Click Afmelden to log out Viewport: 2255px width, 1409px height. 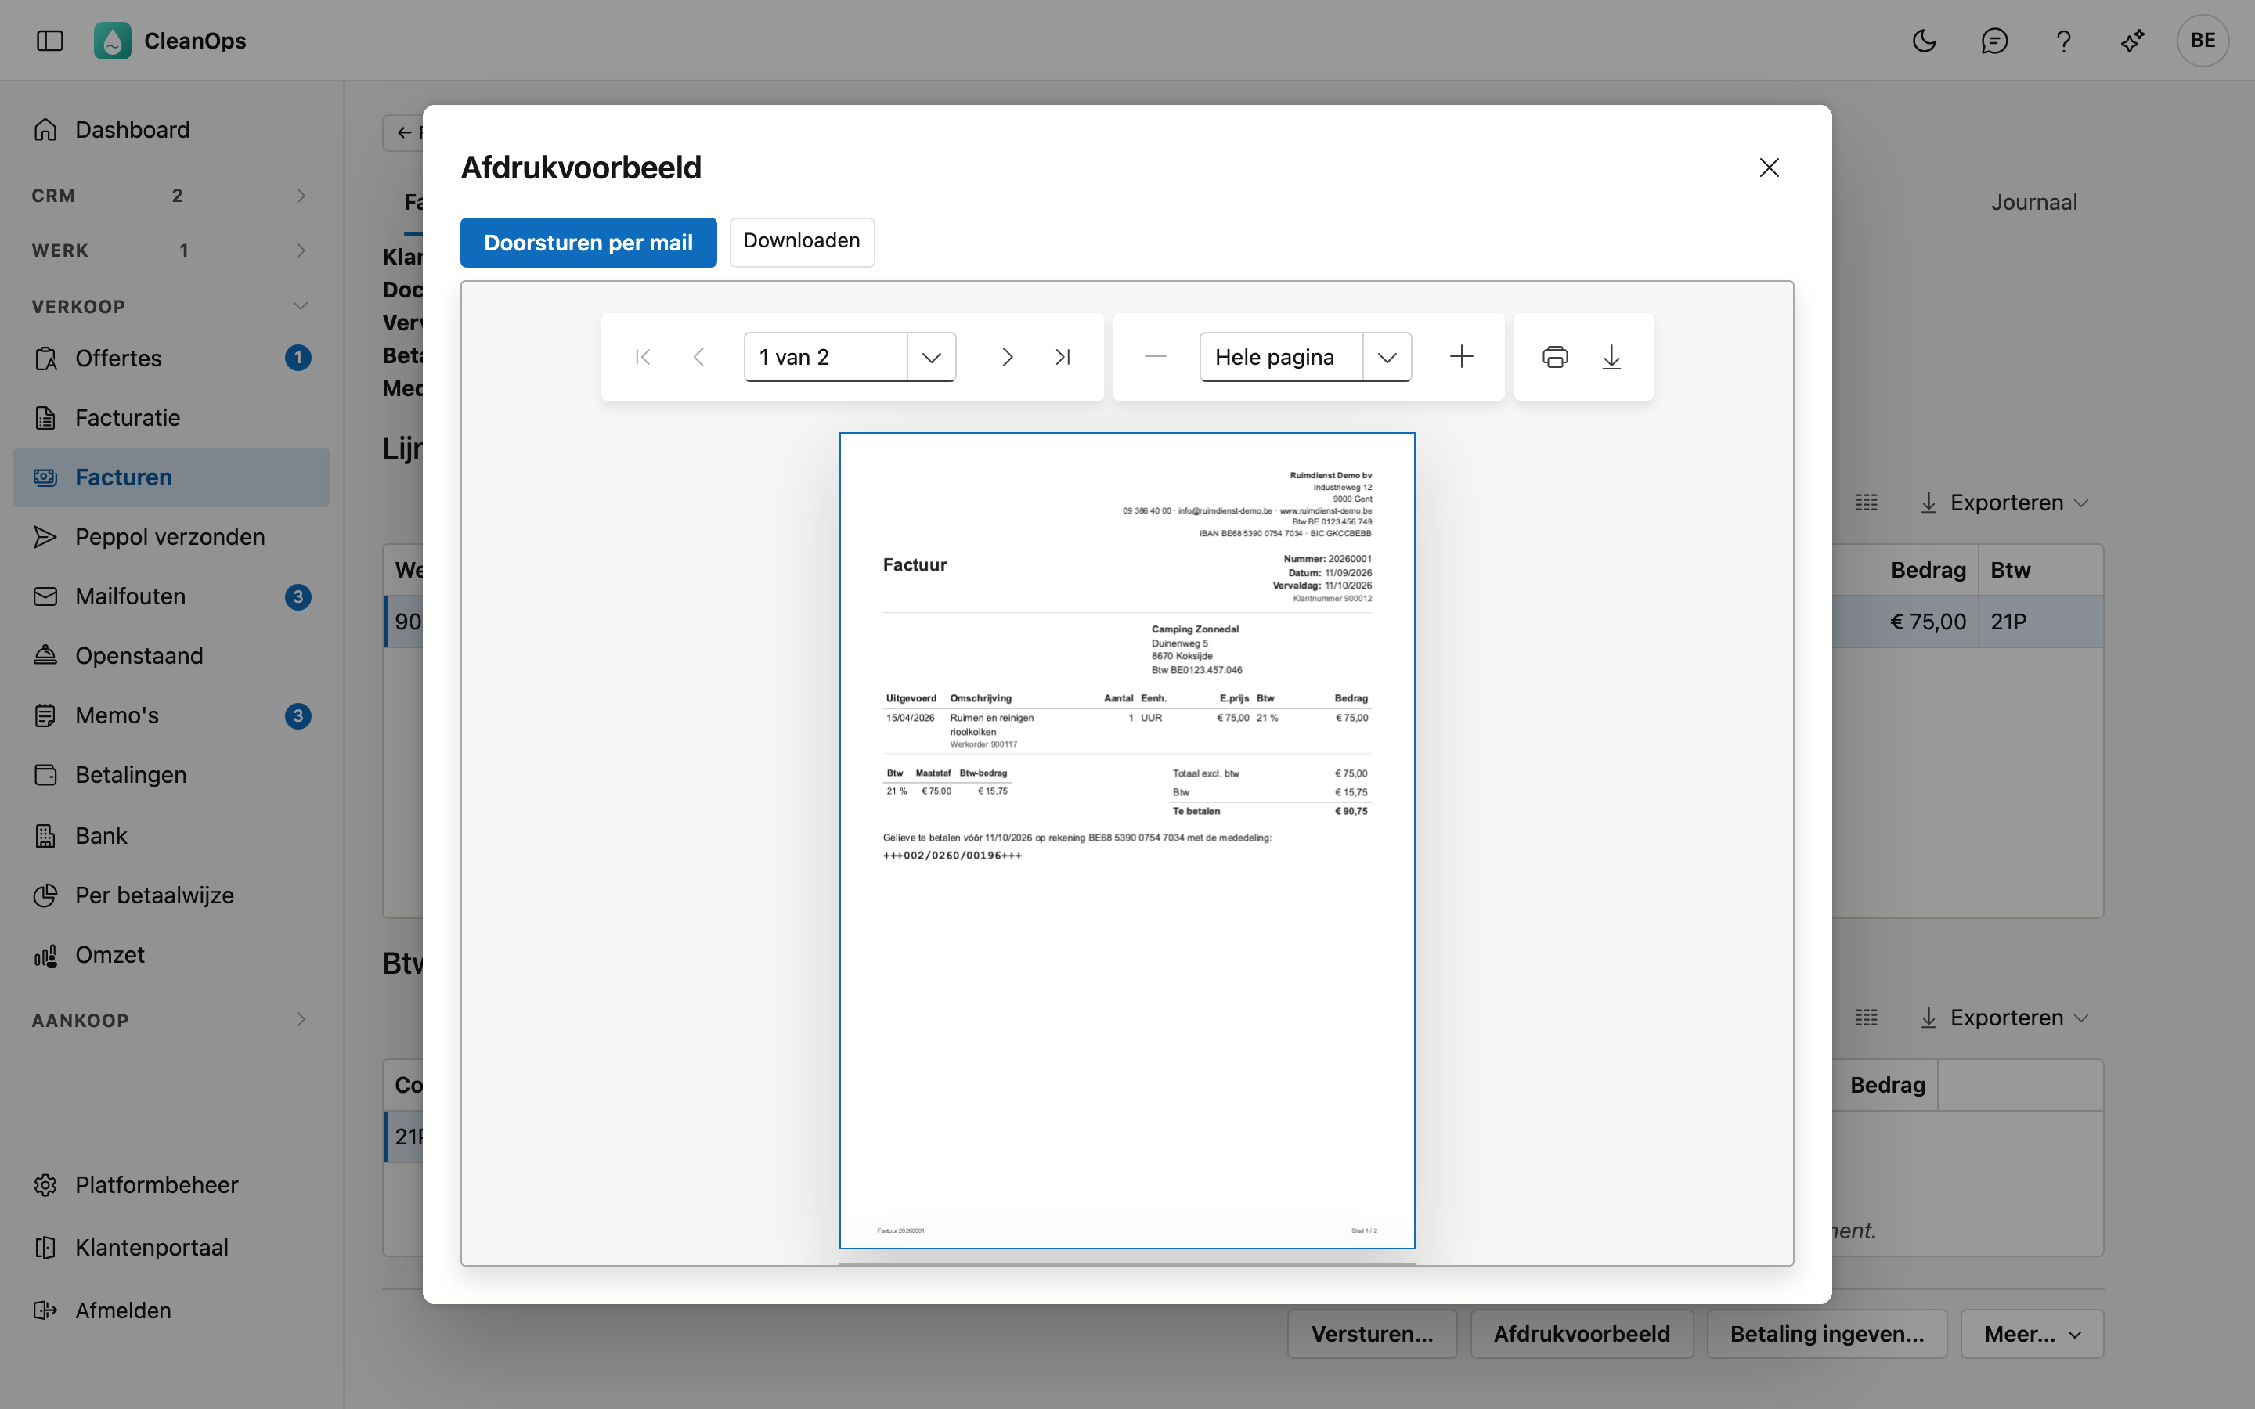[171, 1310]
